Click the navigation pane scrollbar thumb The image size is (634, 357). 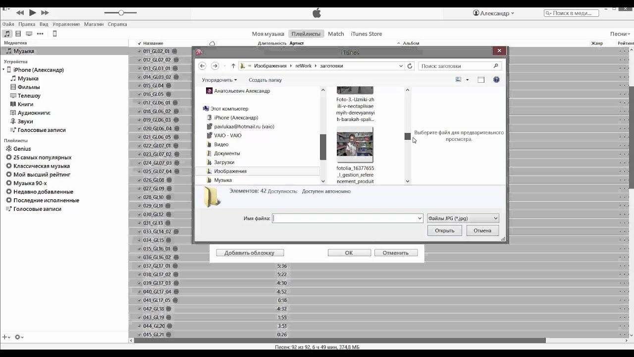[323, 147]
